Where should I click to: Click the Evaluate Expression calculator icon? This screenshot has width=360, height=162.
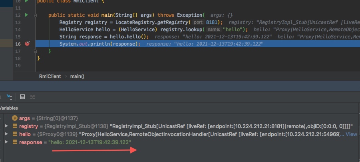(x=22, y=97)
